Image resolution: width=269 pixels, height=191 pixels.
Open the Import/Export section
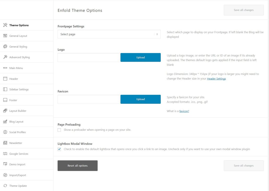(x=5, y=175)
